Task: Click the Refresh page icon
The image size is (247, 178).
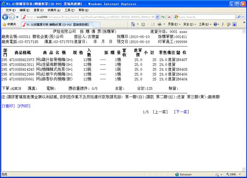Action: tap(163, 17)
